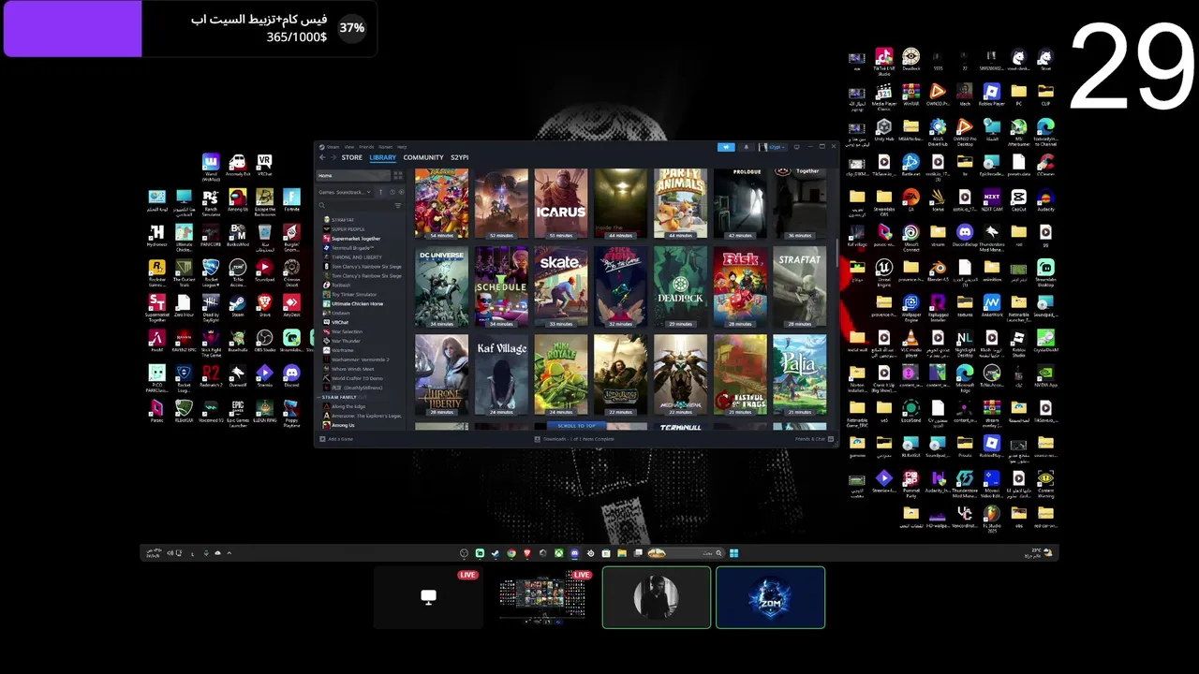
Task: Open the WinRAR desktop icon
Action: pyautogui.click(x=911, y=95)
